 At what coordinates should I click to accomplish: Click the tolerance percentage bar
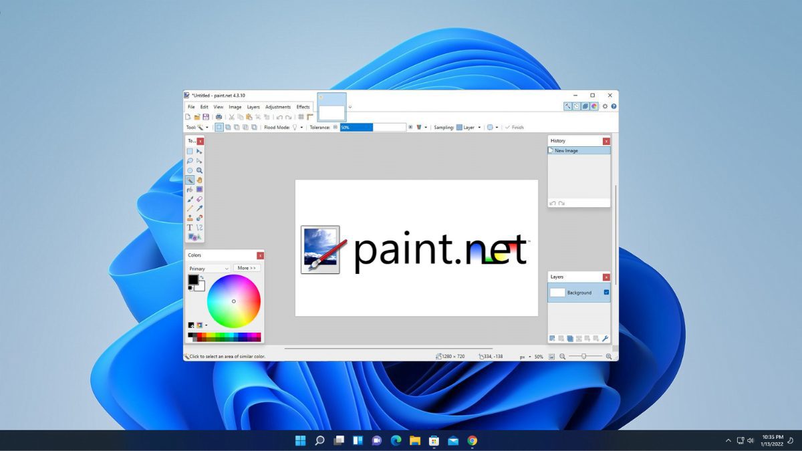pyautogui.click(x=373, y=127)
